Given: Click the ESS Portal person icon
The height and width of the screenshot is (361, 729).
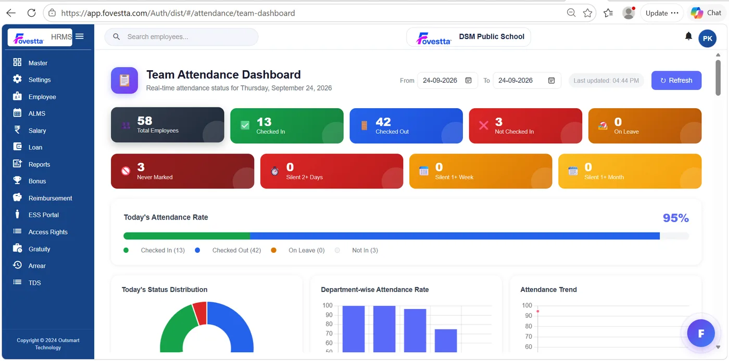Looking at the screenshot, I should [x=17, y=214].
